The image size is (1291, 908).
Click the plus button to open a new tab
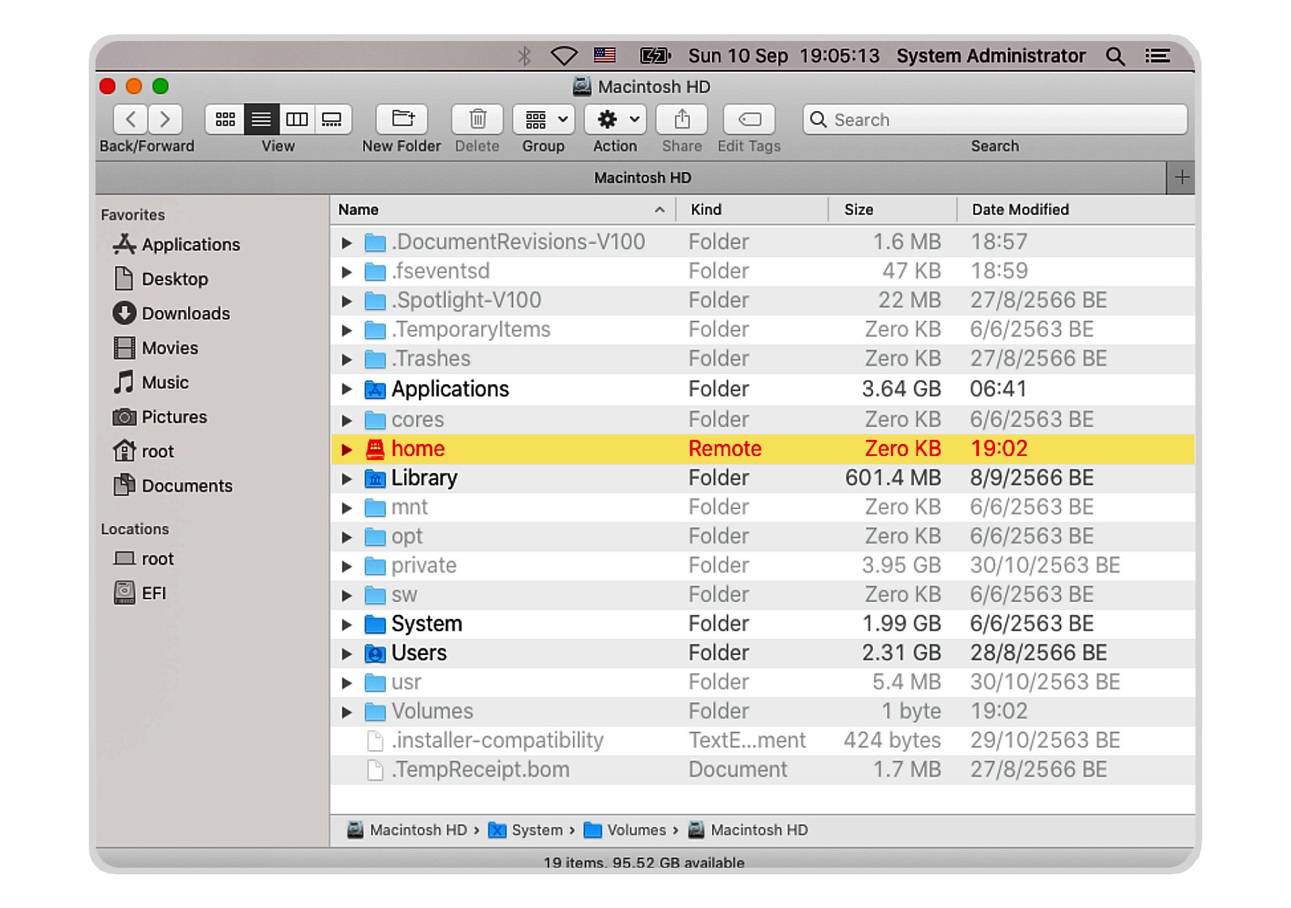[1181, 177]
